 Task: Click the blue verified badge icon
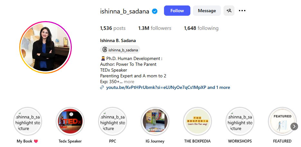coord(155,11)
